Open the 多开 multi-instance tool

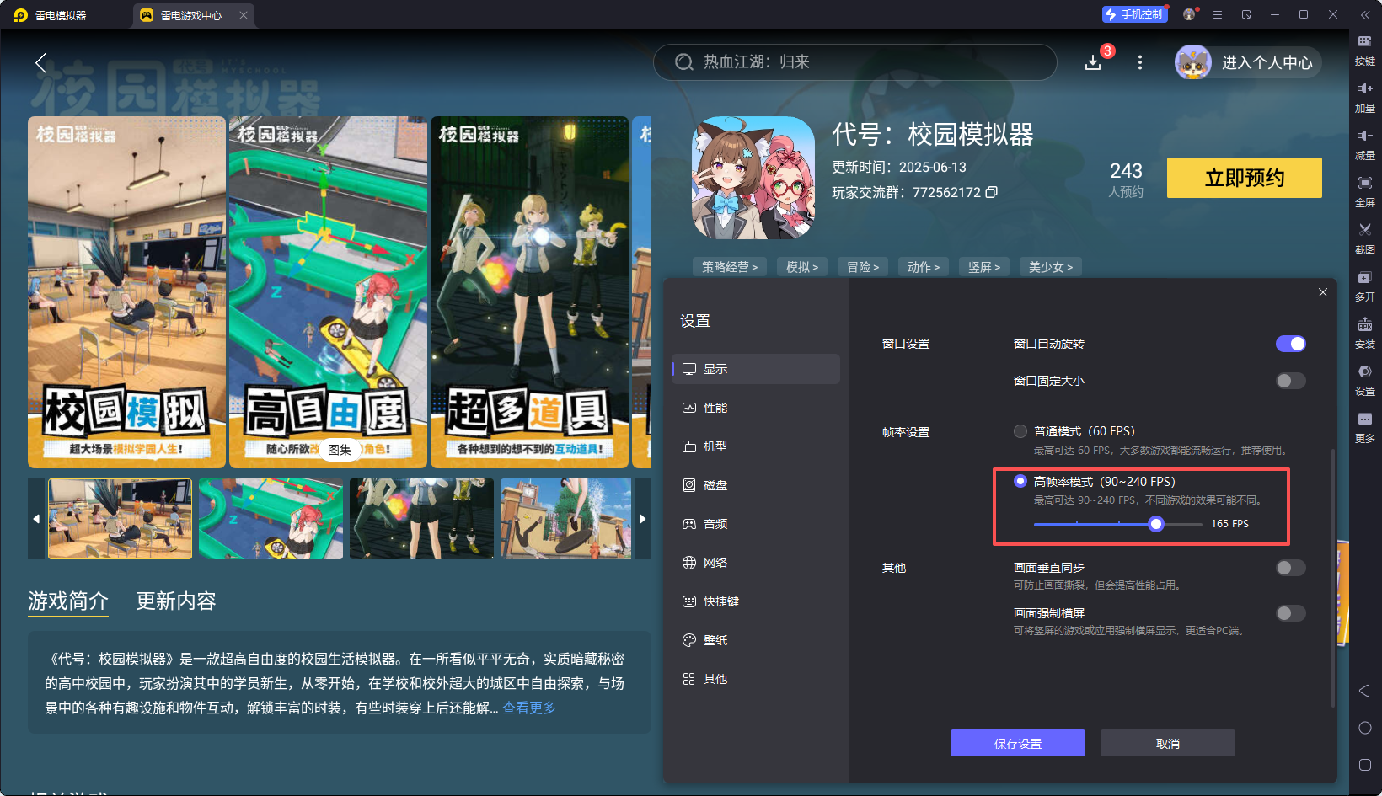pyautogui.click(x=1365, y=286)
